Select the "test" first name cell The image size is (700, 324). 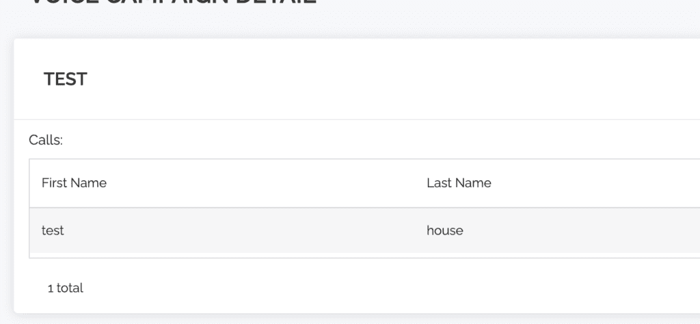(x=53, y=231)
